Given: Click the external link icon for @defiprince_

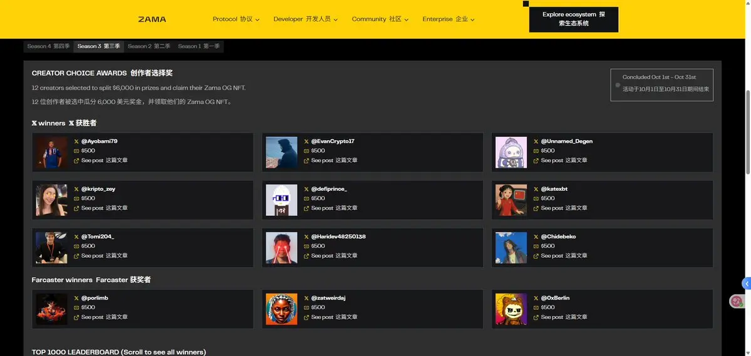Looking at the screenshot, I should tap(306, 208).
